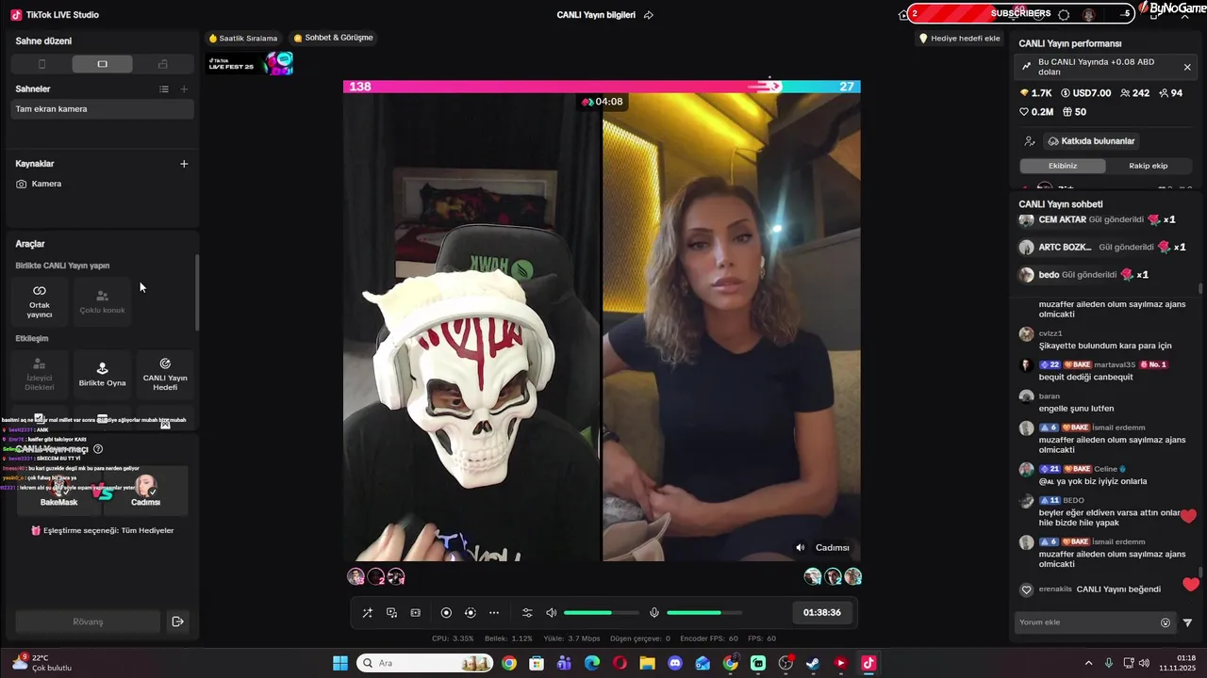Dismiss the +0.08 ABD doları notification
This screenshot has width=1207, height=678.
tap(1187, 67)
